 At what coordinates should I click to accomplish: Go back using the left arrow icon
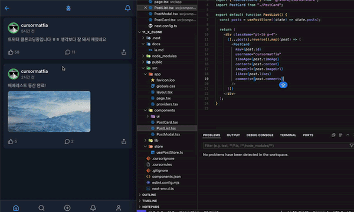tap(7, 8)
